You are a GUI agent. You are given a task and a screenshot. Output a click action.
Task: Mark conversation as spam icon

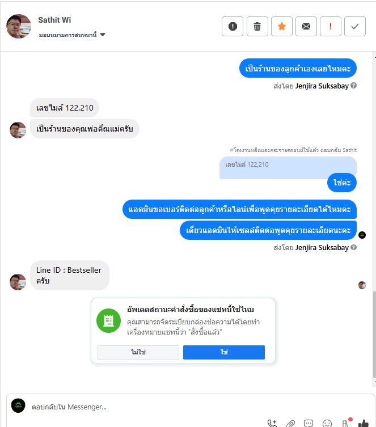point(233,27)
